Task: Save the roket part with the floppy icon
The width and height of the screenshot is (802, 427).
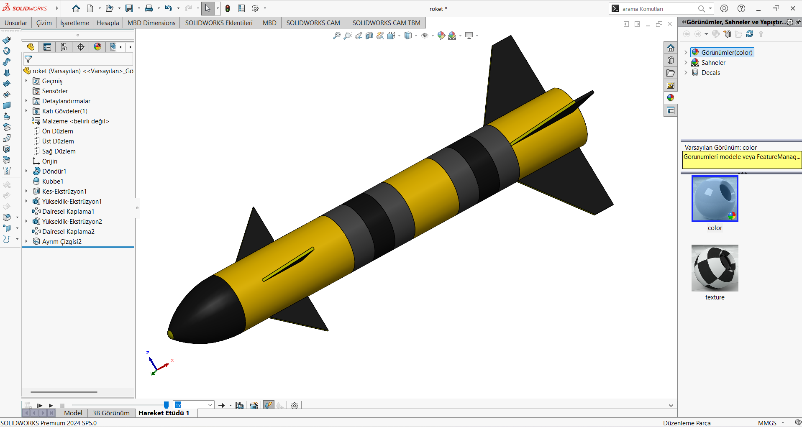Action: point(129,8)
